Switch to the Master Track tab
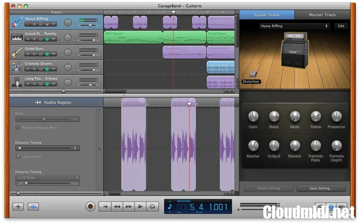 coord(322,15)
